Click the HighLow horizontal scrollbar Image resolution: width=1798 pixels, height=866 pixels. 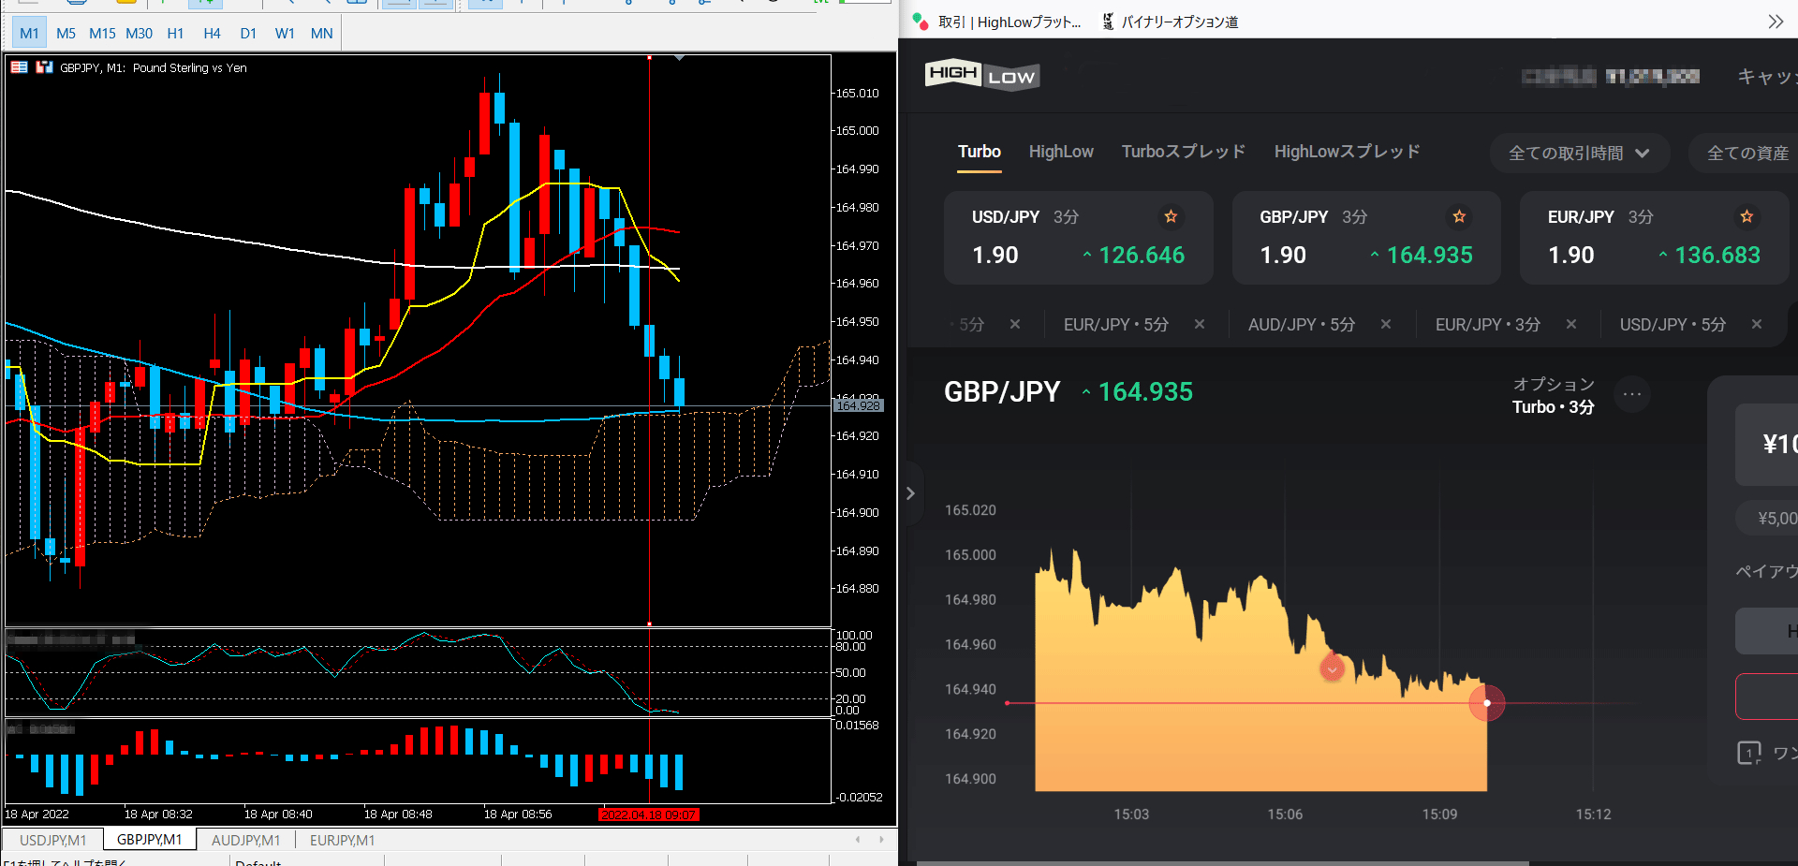tap(1223, 862)
